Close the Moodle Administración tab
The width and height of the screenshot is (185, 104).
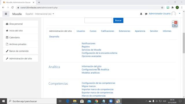(34, 3)
